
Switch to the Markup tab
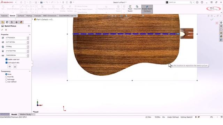pyautogui.click(x=29, y=16)
